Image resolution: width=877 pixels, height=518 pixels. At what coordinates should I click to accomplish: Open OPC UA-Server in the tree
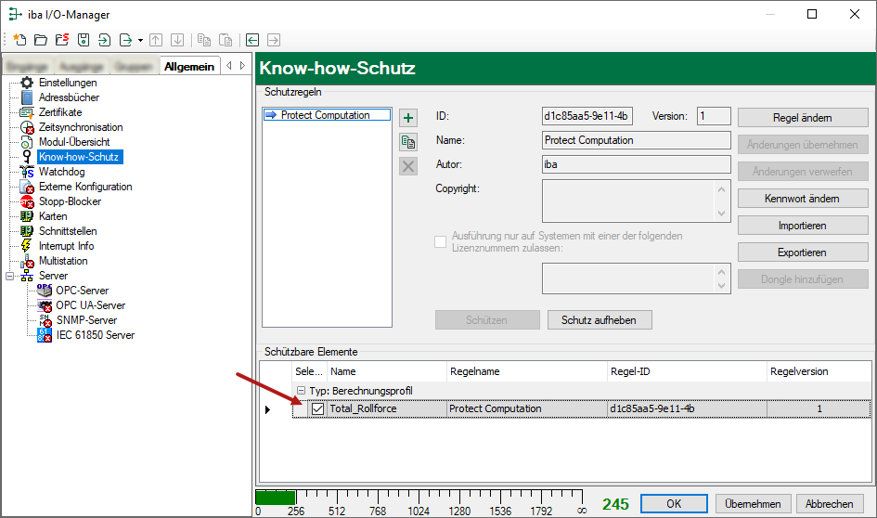(90, 305)
